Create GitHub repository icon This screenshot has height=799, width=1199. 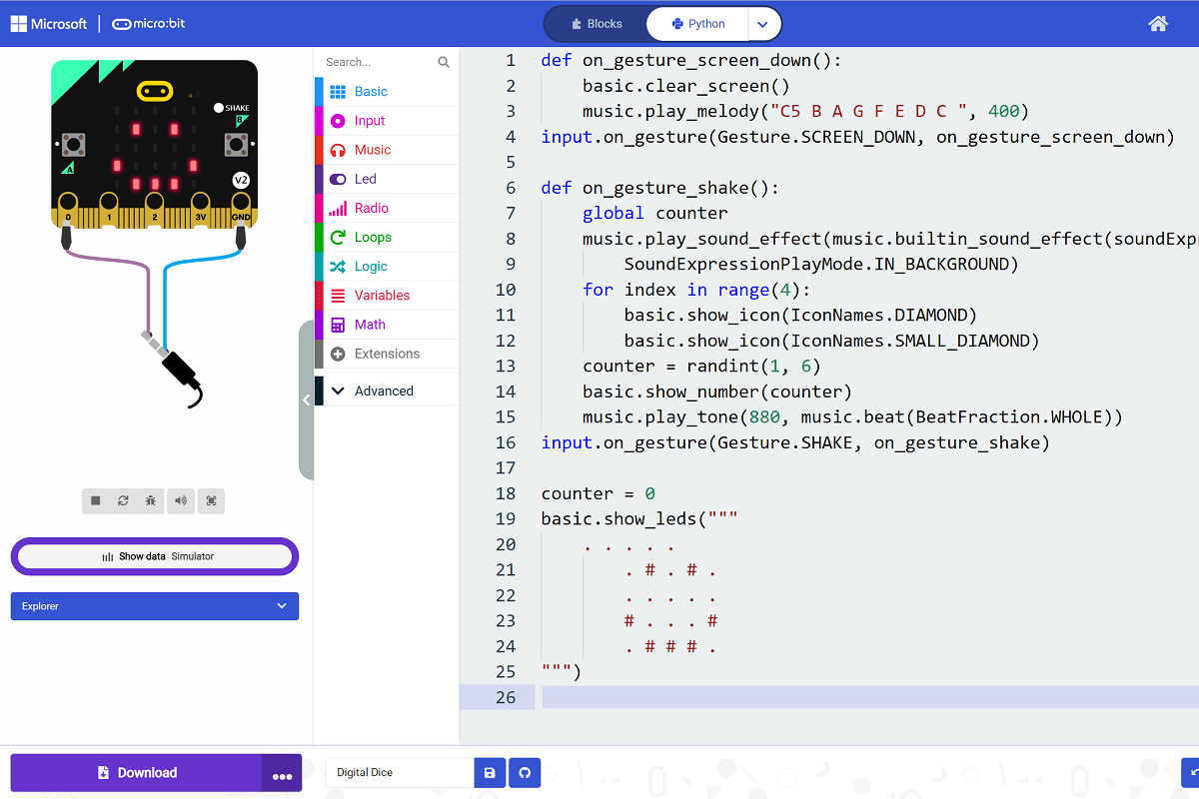(x=525, y=773)
